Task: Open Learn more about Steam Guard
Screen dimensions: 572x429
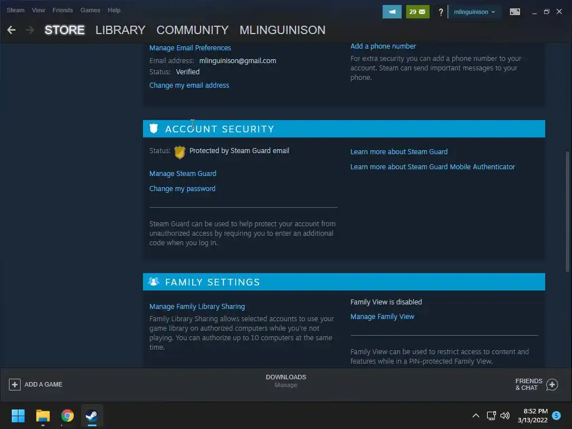Action: point(399,151)
